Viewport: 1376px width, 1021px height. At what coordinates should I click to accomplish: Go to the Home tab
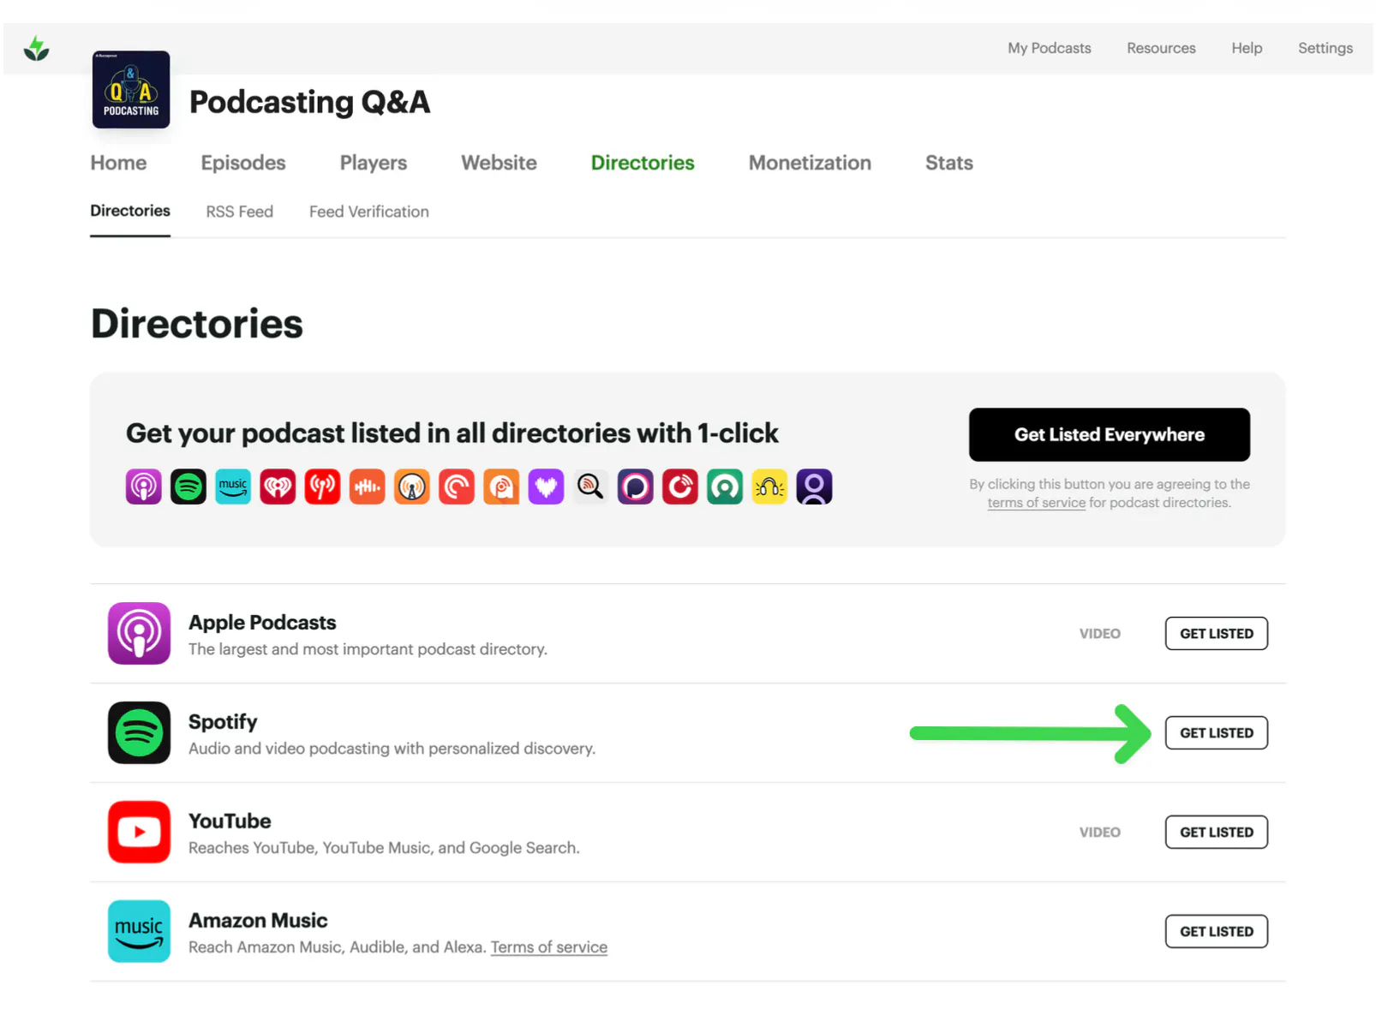[x=118, y=163]
